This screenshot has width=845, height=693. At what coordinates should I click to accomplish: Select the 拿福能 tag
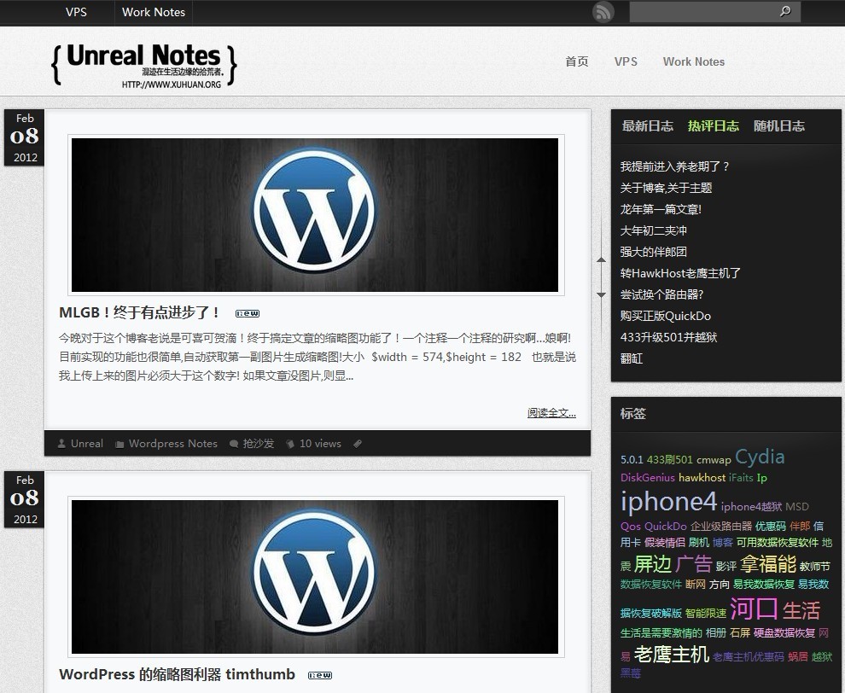768,564
